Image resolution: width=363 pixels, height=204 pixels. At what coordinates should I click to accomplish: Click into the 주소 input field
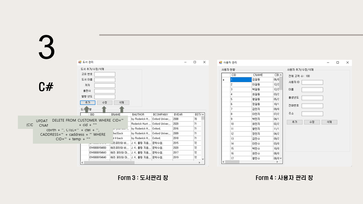tap(312, 114)
